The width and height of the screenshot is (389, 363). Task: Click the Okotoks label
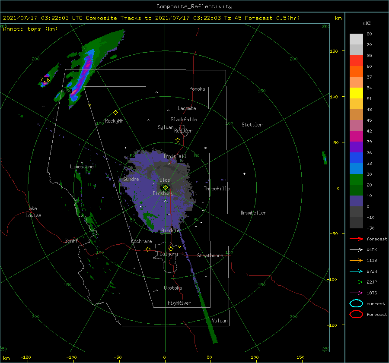click(173, 287)
